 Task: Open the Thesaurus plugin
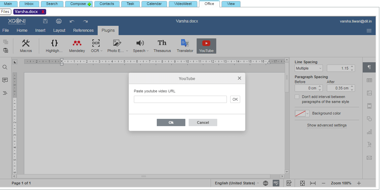click(x=162, y=46)
